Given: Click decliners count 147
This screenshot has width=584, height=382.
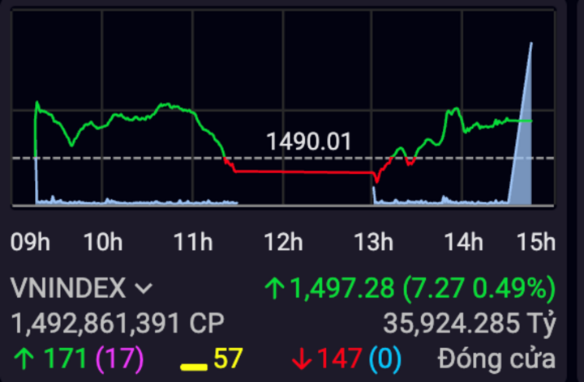Looking at the screenshot, I should click(339, 359).
